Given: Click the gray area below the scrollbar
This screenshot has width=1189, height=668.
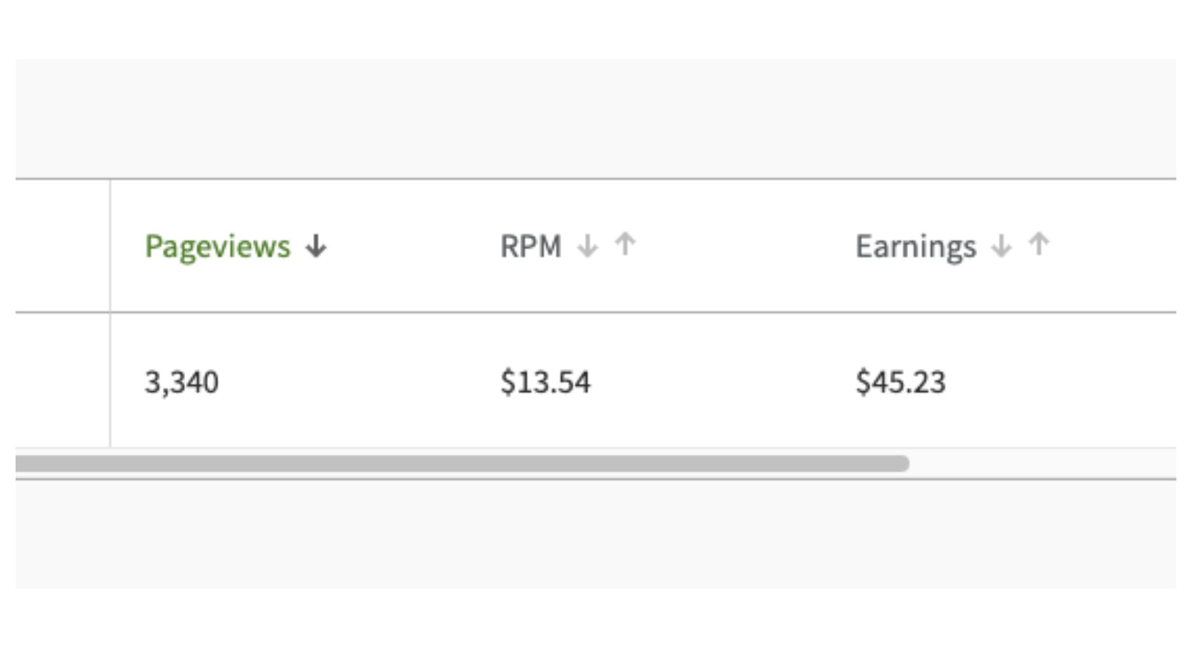Looking at the screenshot, I should pyautogui.click(x=594, y=534).
